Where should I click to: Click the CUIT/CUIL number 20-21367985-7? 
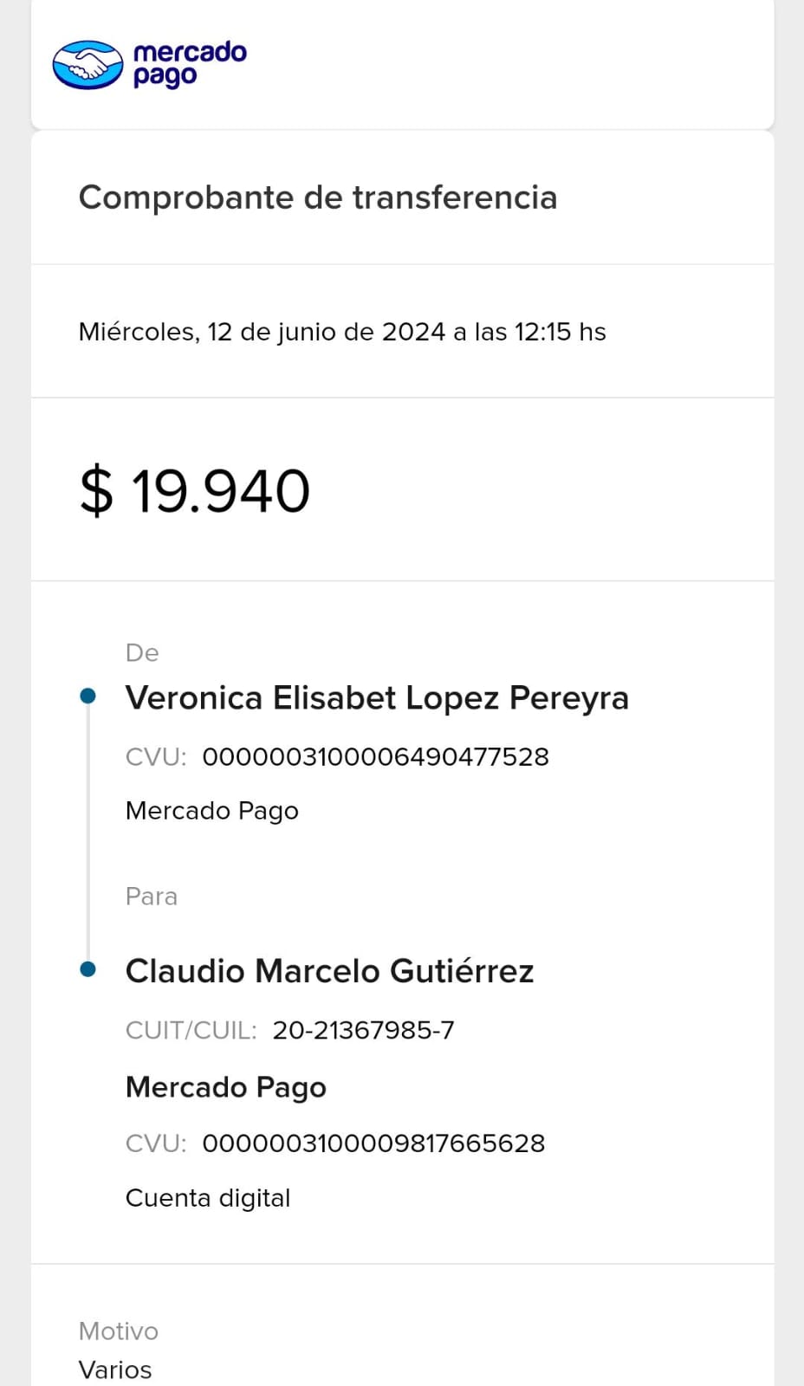coord(363,1030)
